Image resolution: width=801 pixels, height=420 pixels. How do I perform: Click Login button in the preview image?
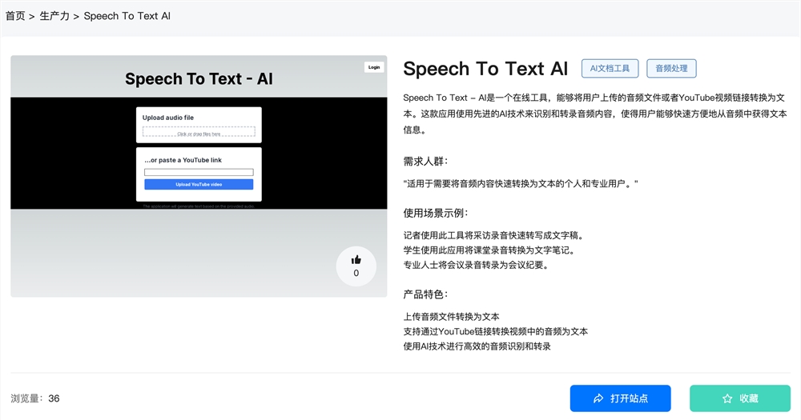pyautogui.click(x=374, y=67)
